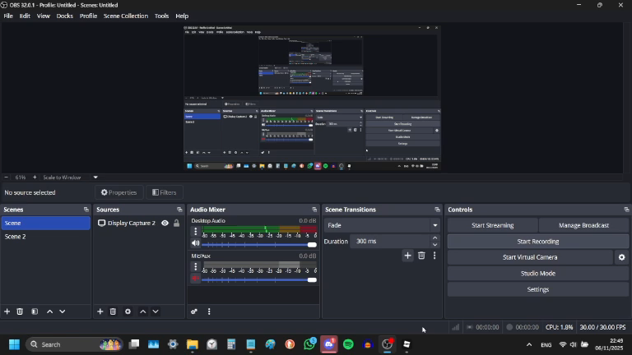Select the Display Capture 2 source row
632x355 pixels.
[138, 223]
